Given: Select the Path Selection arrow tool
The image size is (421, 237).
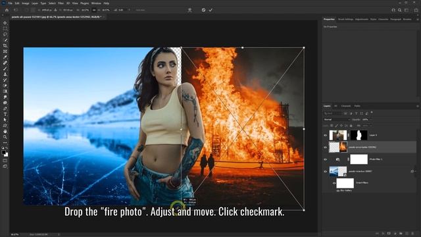Looking at the screenshot, I should tap(5, 120).
